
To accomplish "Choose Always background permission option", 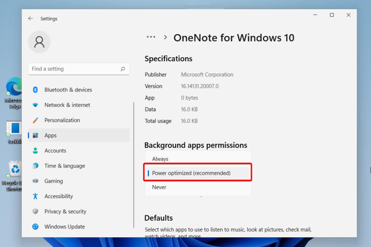I will (160, 159).
